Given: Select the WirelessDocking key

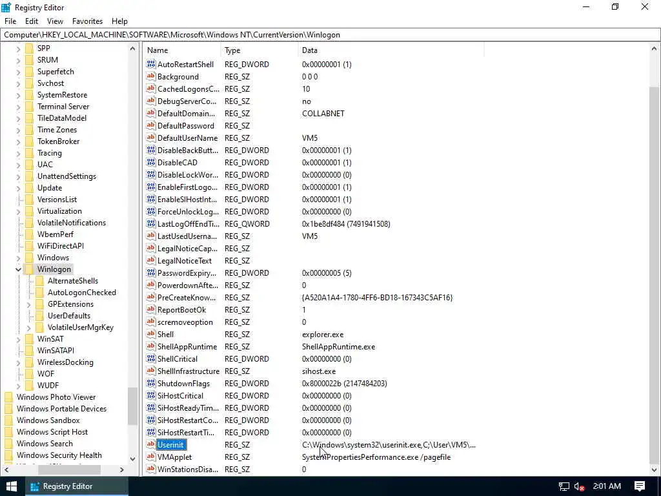Looking at the screenshot, I should (x=65, y=362).
